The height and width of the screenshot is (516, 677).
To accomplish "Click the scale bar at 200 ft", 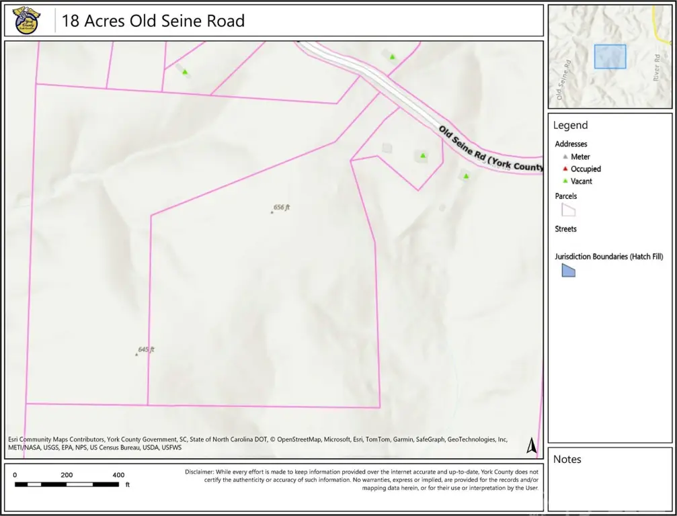I will 67,483.
